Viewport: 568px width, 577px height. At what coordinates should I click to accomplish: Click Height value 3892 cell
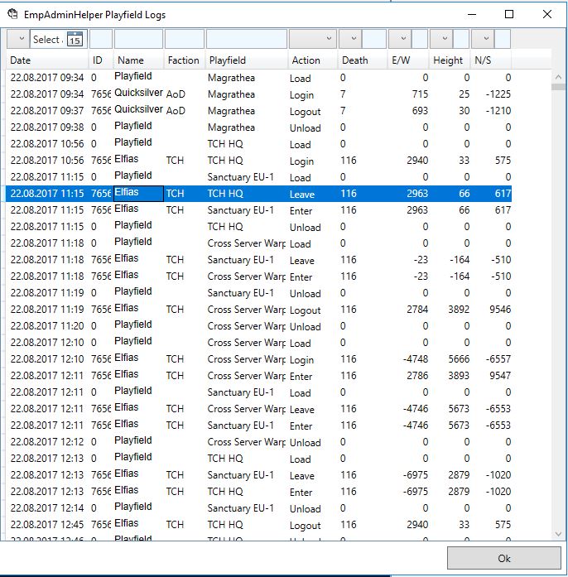pos(459,310)
